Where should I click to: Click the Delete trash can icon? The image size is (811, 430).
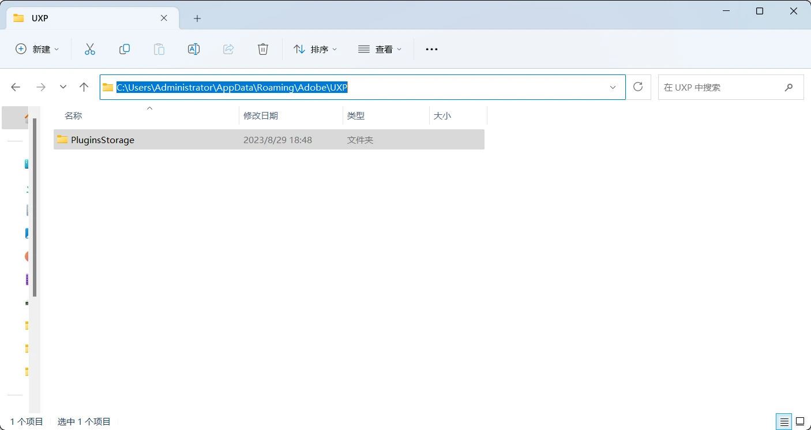263,49
